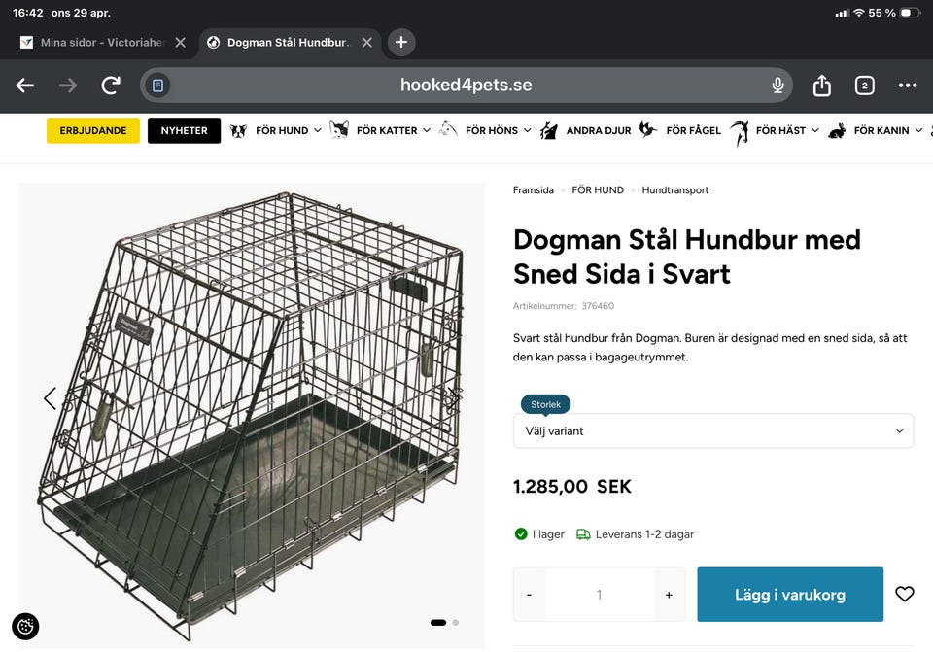Viewport: 933px width, 652px height.
Task: Tap the browser back arrow
Action: pyautogui.click(x=25, y=86)
